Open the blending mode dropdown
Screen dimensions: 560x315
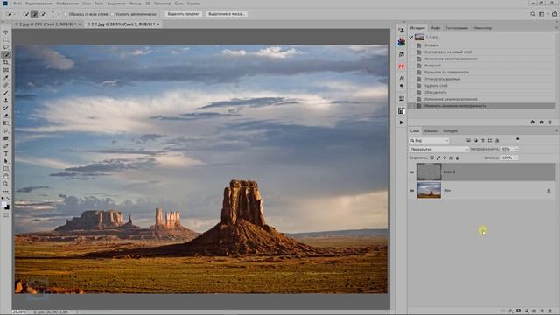(x=438, y=149)
